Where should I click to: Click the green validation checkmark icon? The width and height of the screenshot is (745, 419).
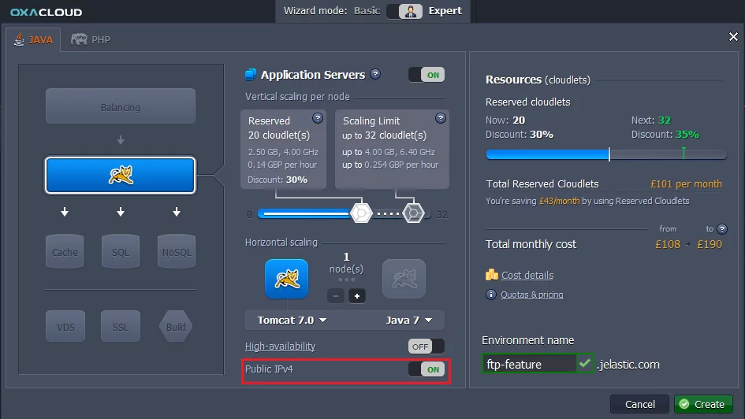pyautogui.click(x=585, y=364)
